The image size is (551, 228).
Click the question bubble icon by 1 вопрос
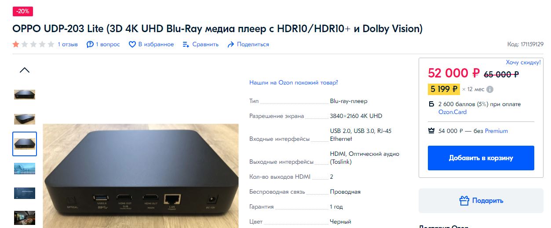pyautogui.click(x=90, y=44)
